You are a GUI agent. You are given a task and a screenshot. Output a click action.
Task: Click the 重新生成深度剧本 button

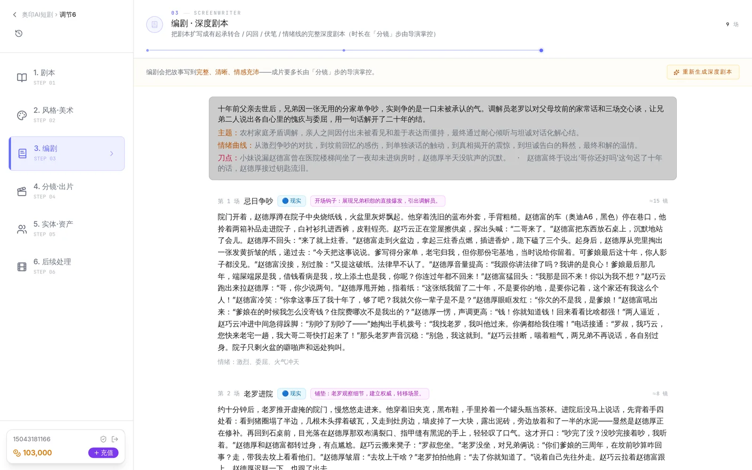(x=703, y=72)
